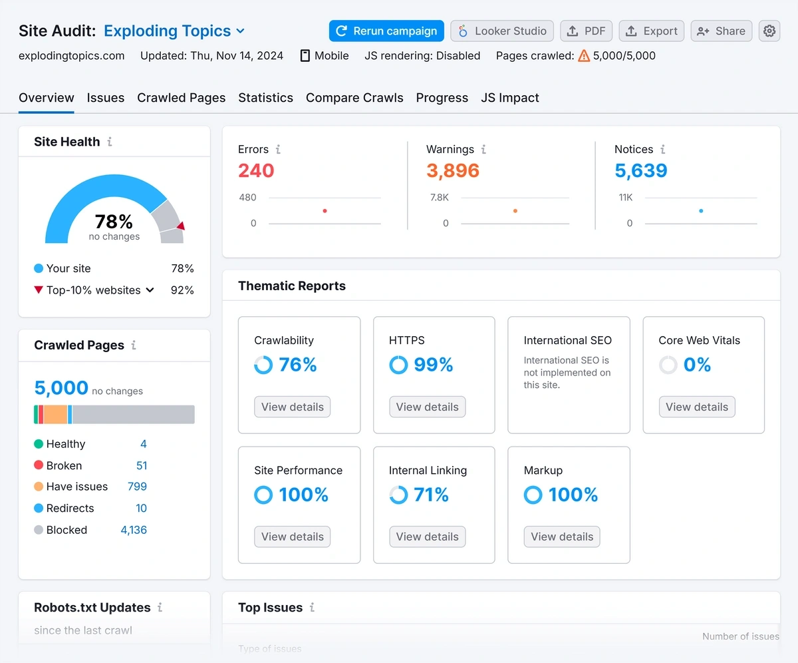
Task: Click the 240 errors count
Action: pyautogui.click(x=256, y=170)
